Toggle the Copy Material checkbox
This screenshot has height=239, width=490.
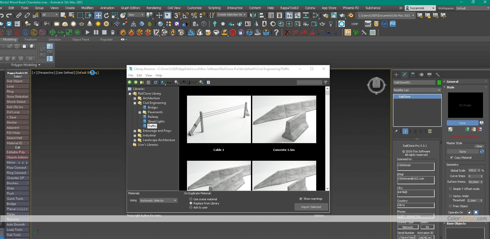[451, 158]
